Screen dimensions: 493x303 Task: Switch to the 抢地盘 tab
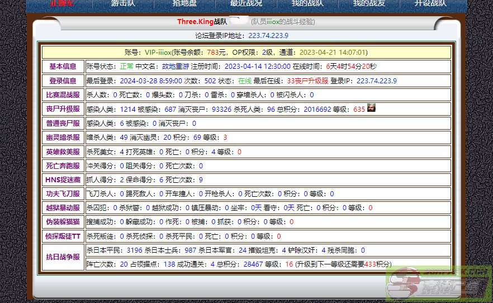click(x=184, y=3)
